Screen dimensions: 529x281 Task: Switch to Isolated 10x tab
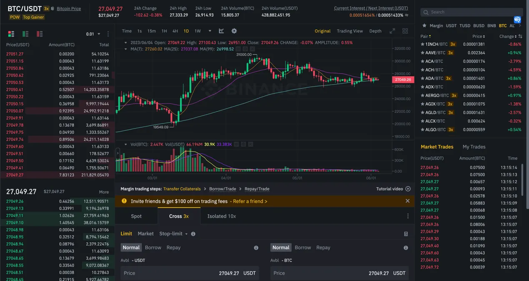(222, 216)
